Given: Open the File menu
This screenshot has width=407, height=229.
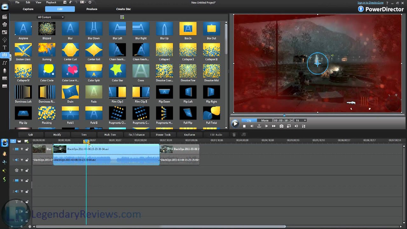Looking at the screenshot, I should tap(17, 2).
